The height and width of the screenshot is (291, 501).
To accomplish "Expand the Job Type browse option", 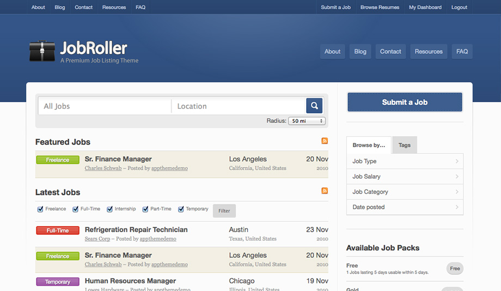I will 405,161.
